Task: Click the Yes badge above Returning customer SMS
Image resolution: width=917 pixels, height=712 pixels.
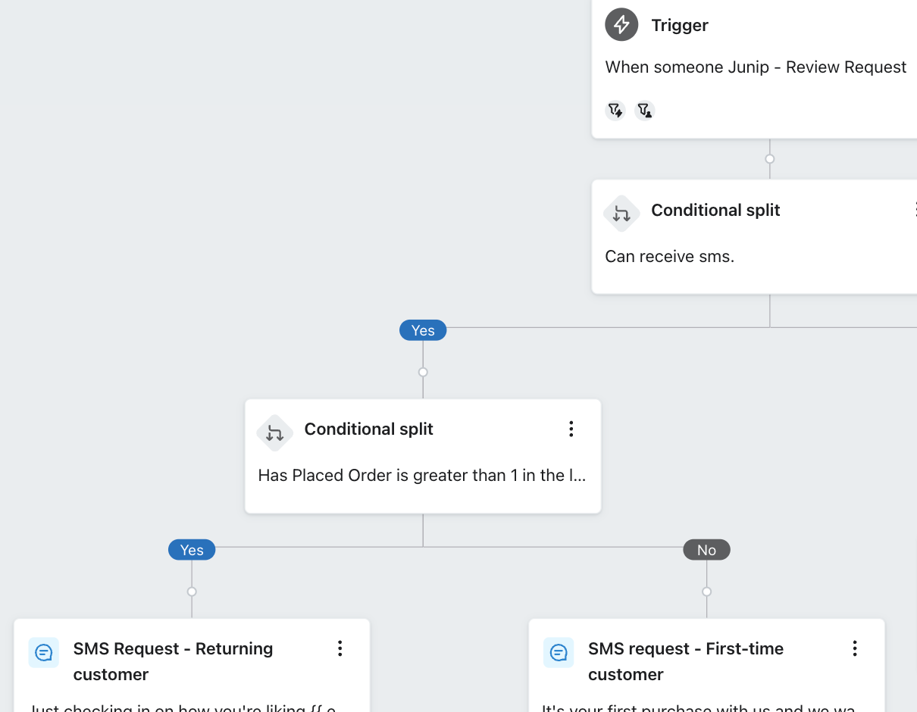Action: click(x=192, y=550)
